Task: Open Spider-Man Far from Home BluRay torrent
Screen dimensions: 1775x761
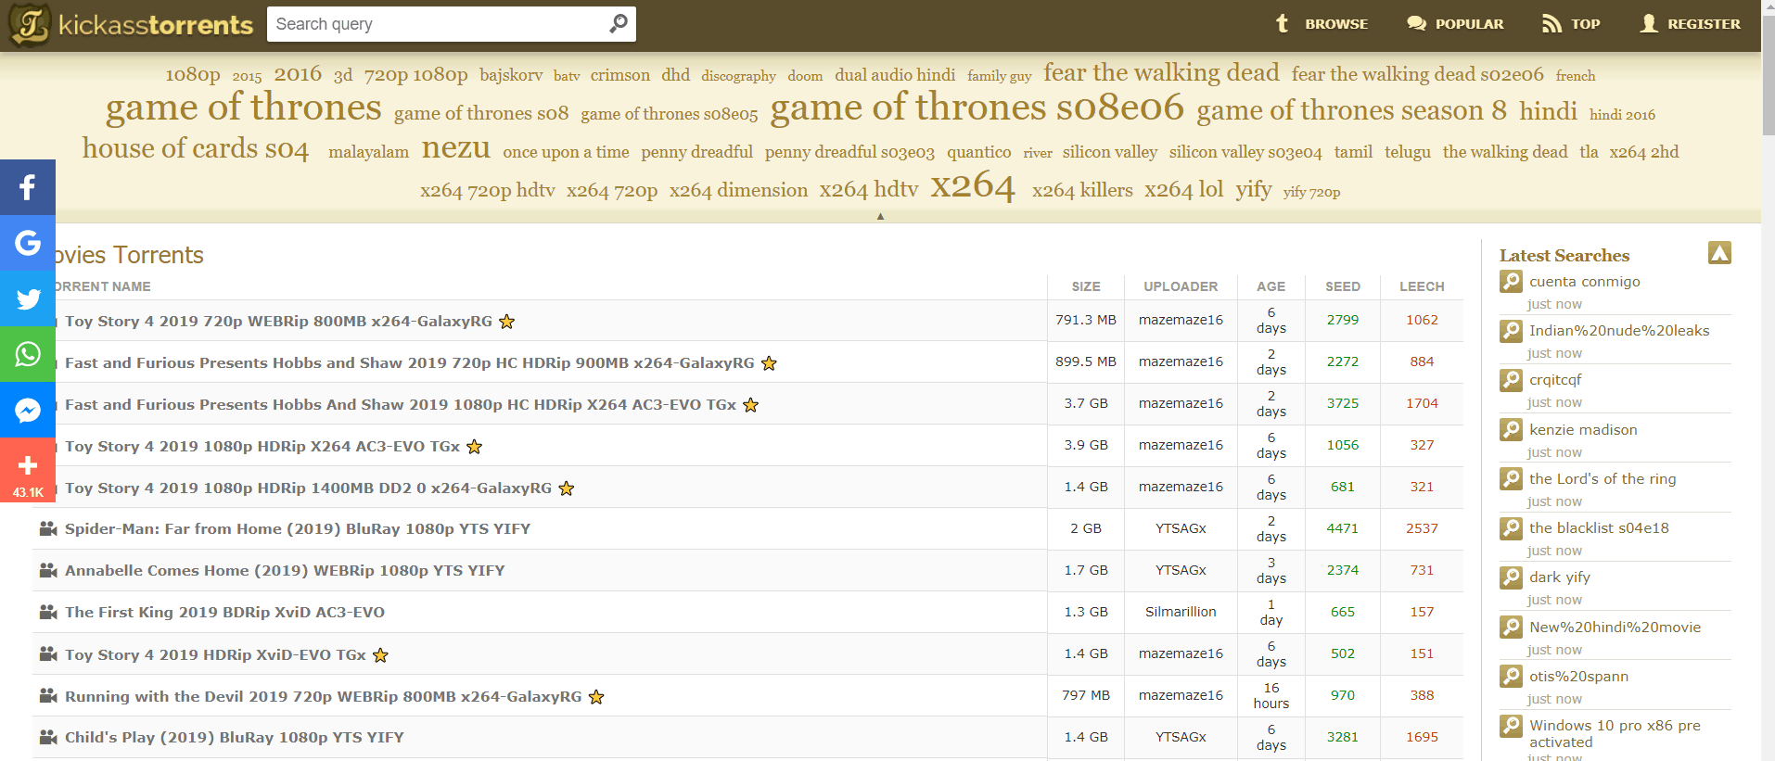Action: 298,528
